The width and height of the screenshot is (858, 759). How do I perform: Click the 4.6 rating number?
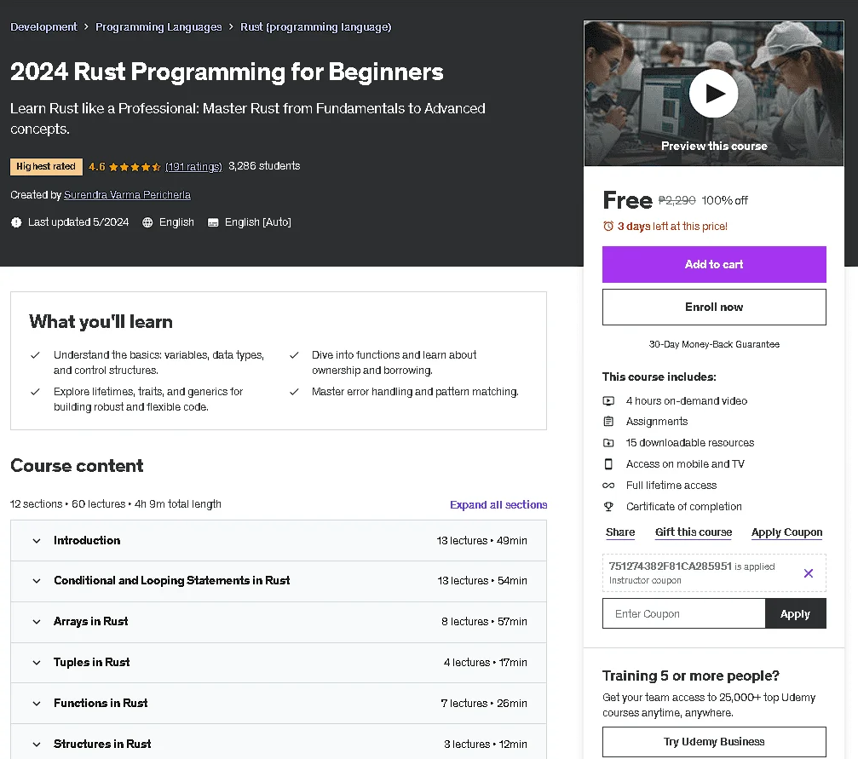[x=97, y=166]
